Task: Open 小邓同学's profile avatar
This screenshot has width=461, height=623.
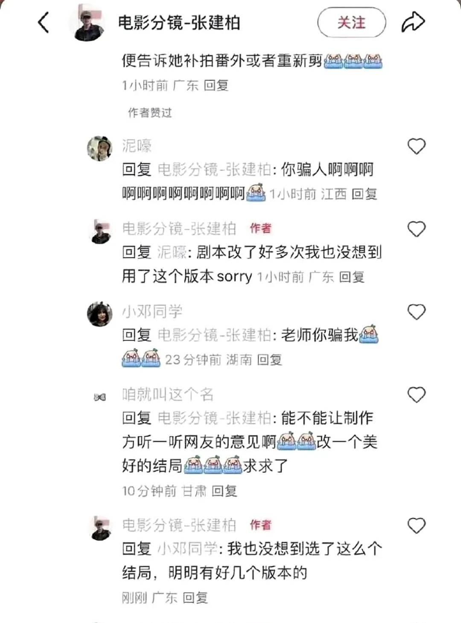Action: [x=99, y=314]
